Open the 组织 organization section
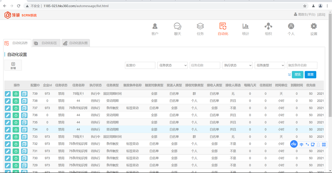Viewport: 332px width, 173px height. click(x=268, y=29)
